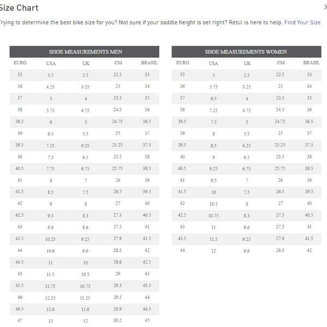327x327 pixels.
Task: Select the Shoe Measurements Women table header
Action: pyautogui.click(x=246, y=52)
